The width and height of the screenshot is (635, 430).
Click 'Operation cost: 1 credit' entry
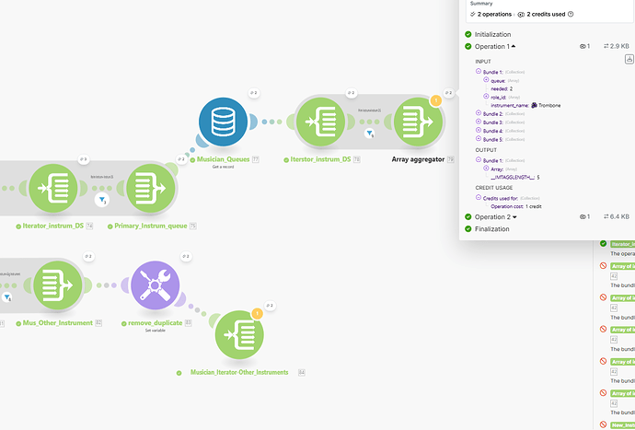point(516,206)
